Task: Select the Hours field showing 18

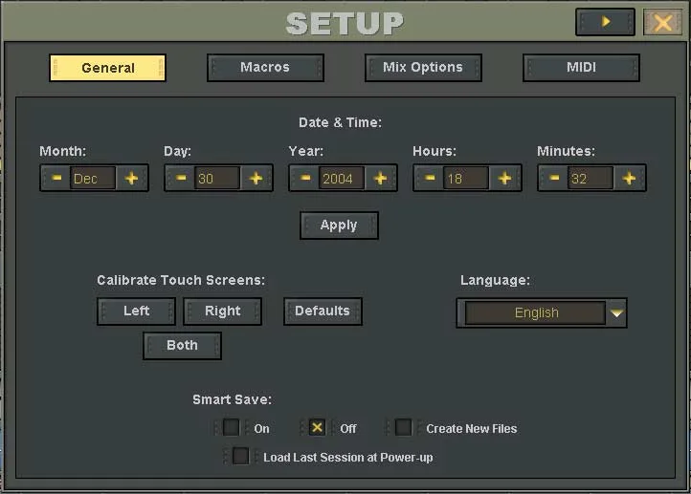Action: tap(466, 178)
